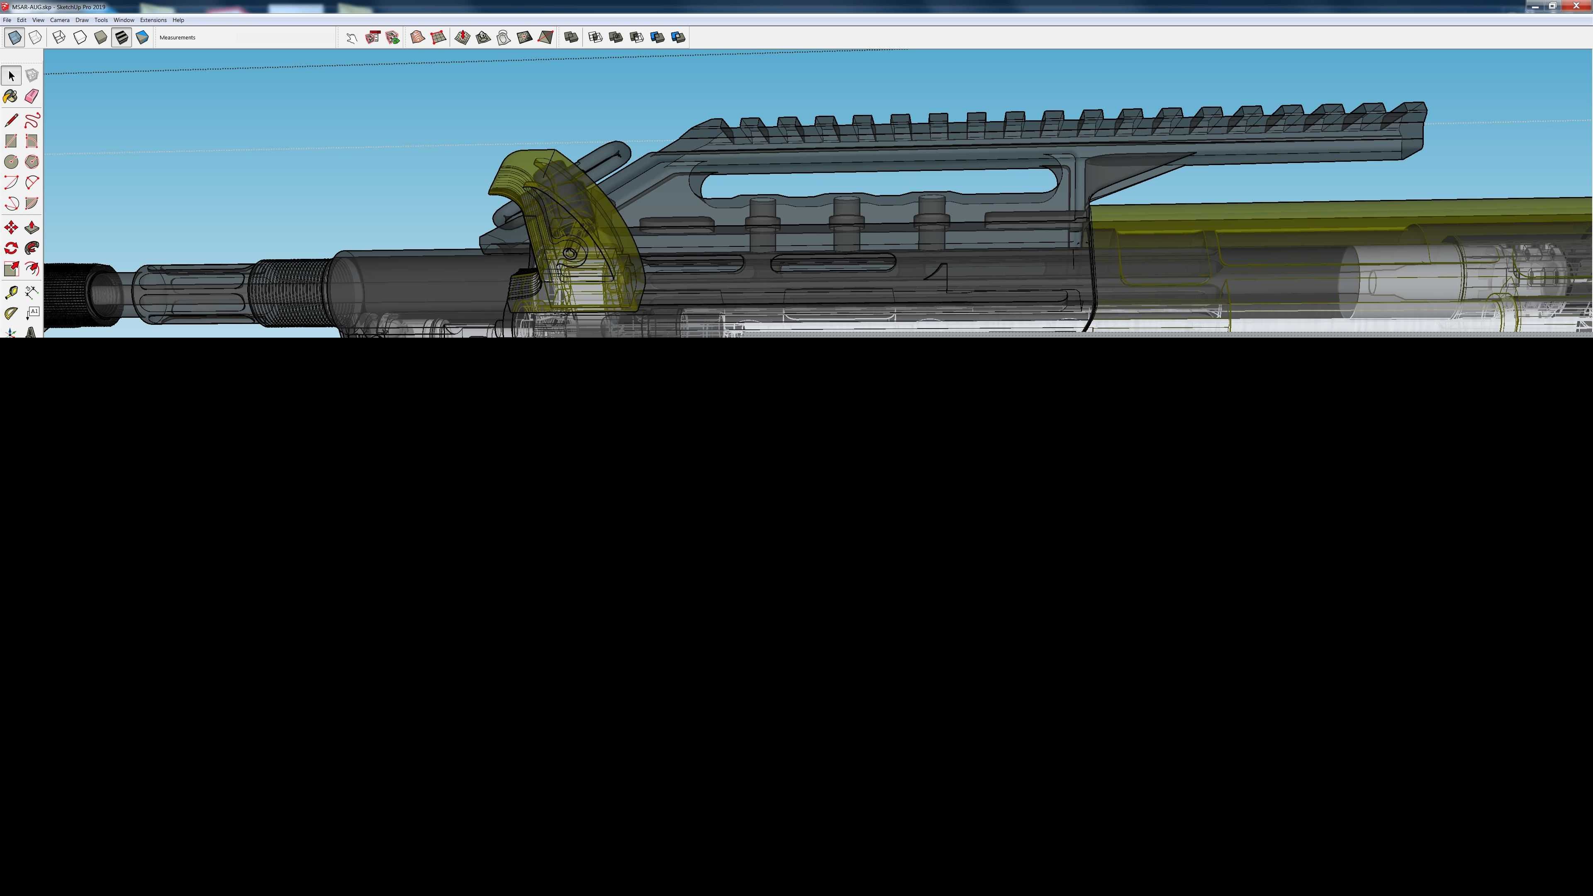Toggle Back Edges display style
The height and width of the screenshot is (896, 1593).
point(35,38)
